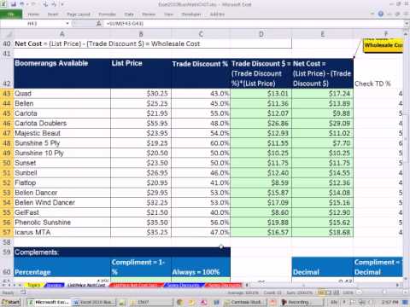Select the $55.95 list price cell

coord(141,124)
